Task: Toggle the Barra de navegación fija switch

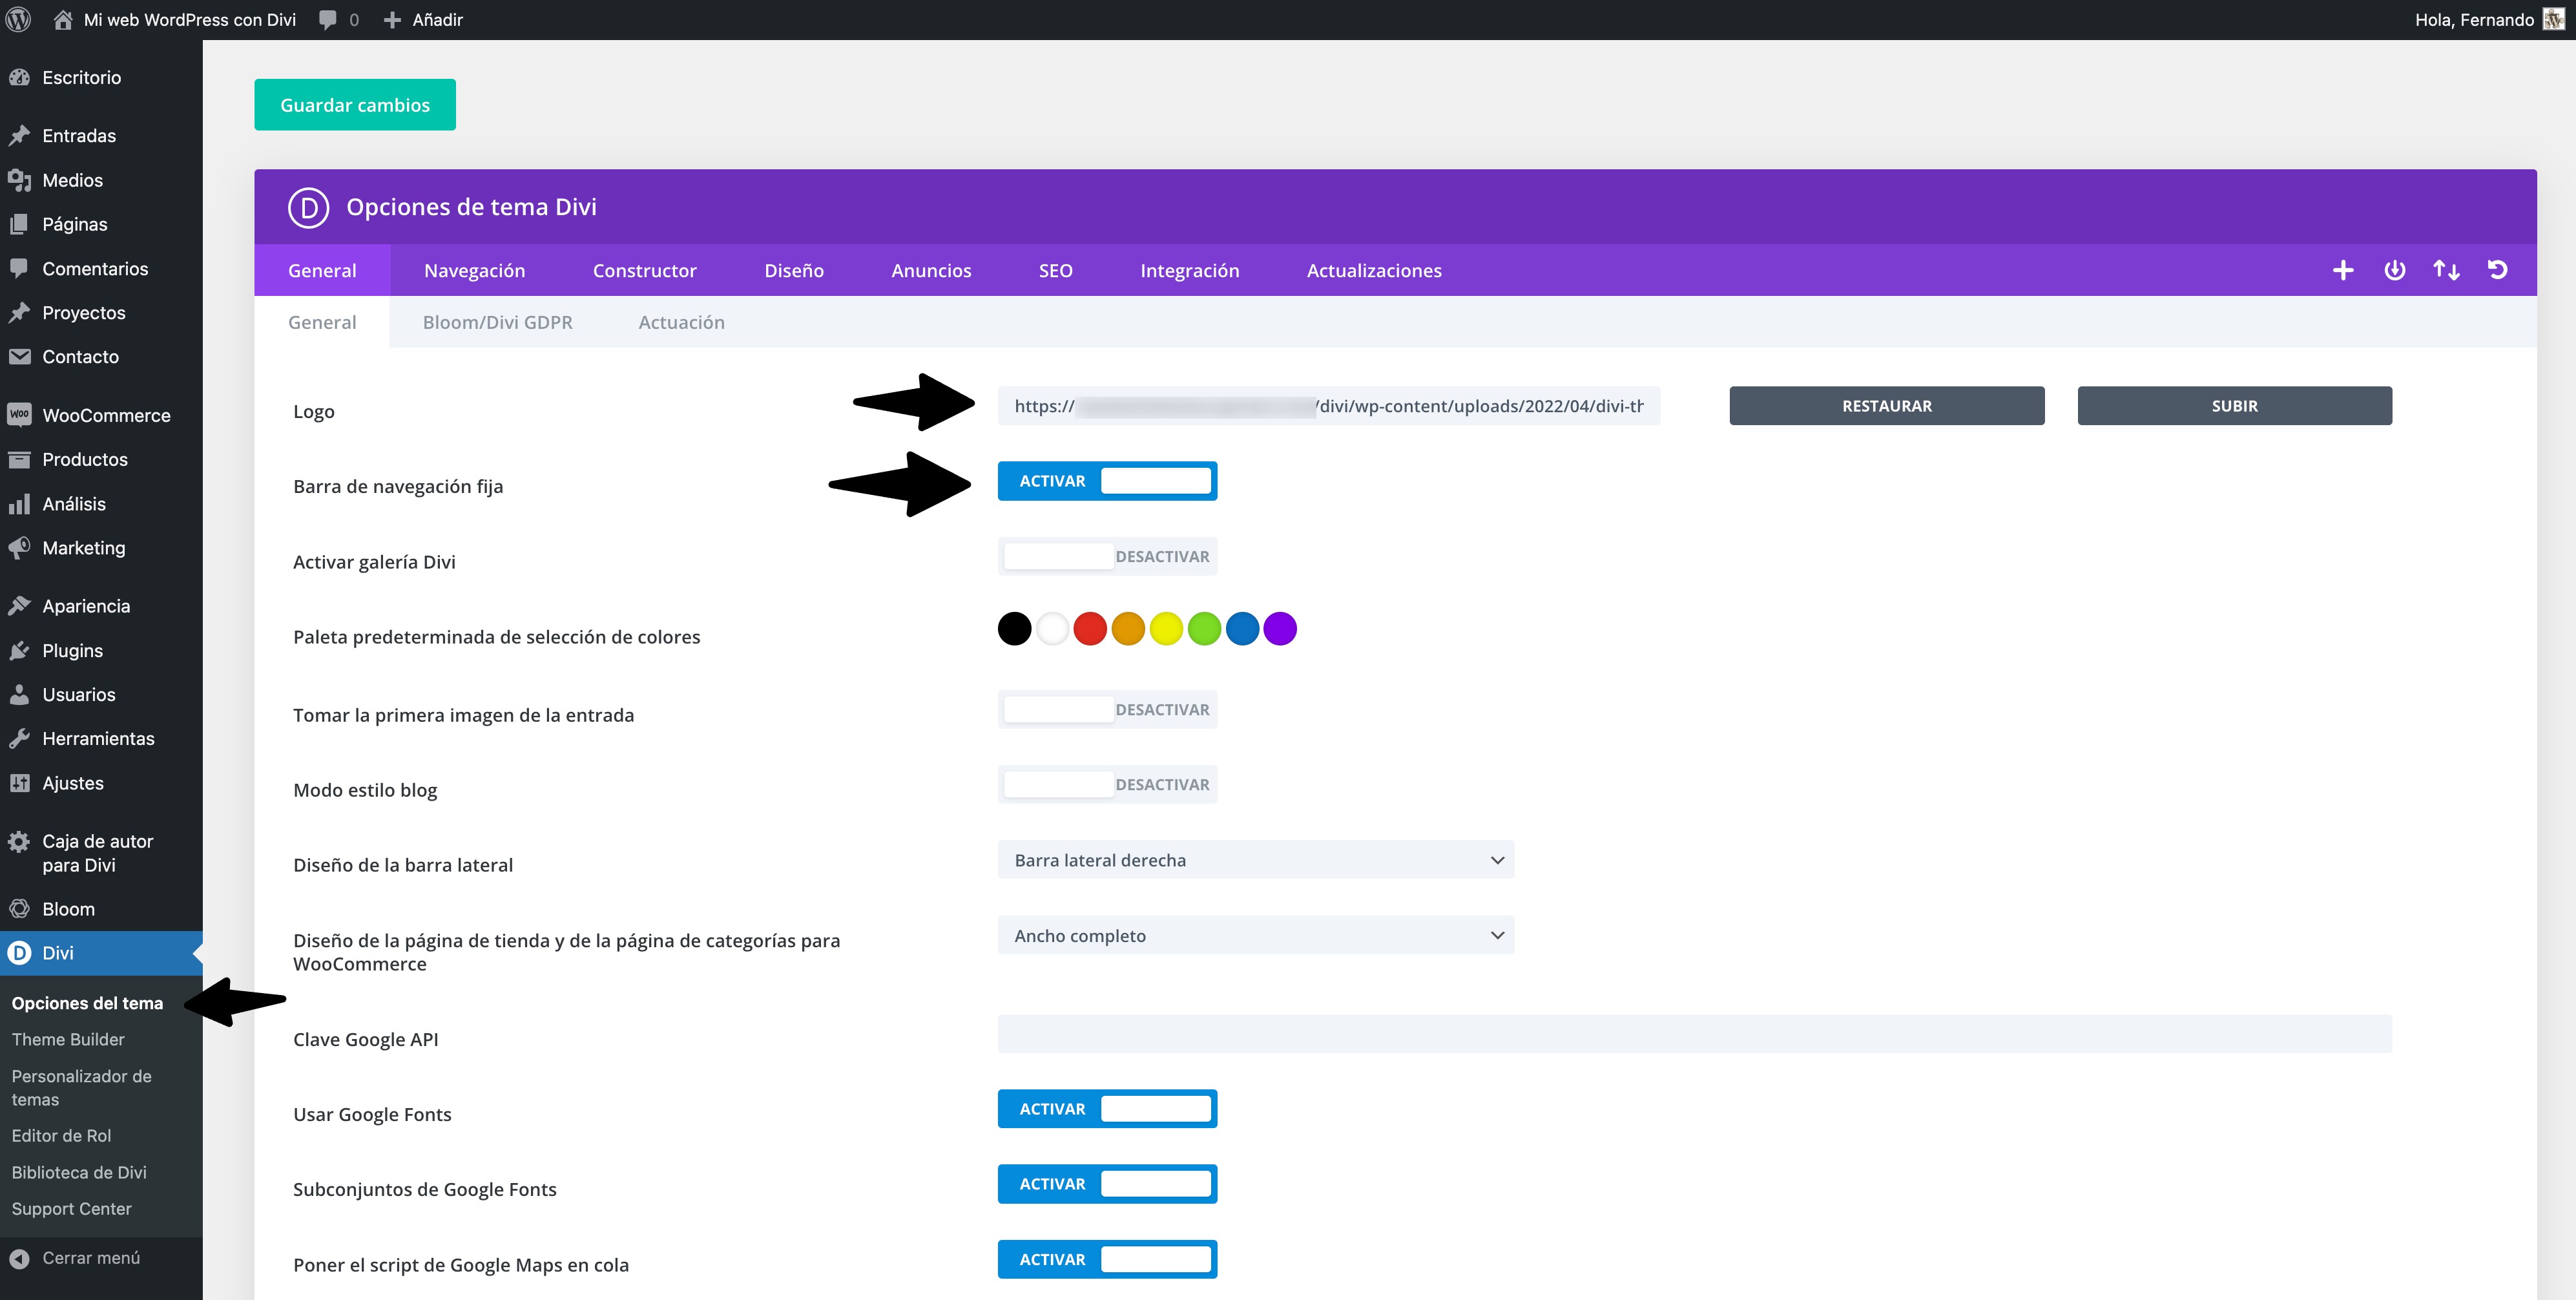Action: [x=1107, y=481]
